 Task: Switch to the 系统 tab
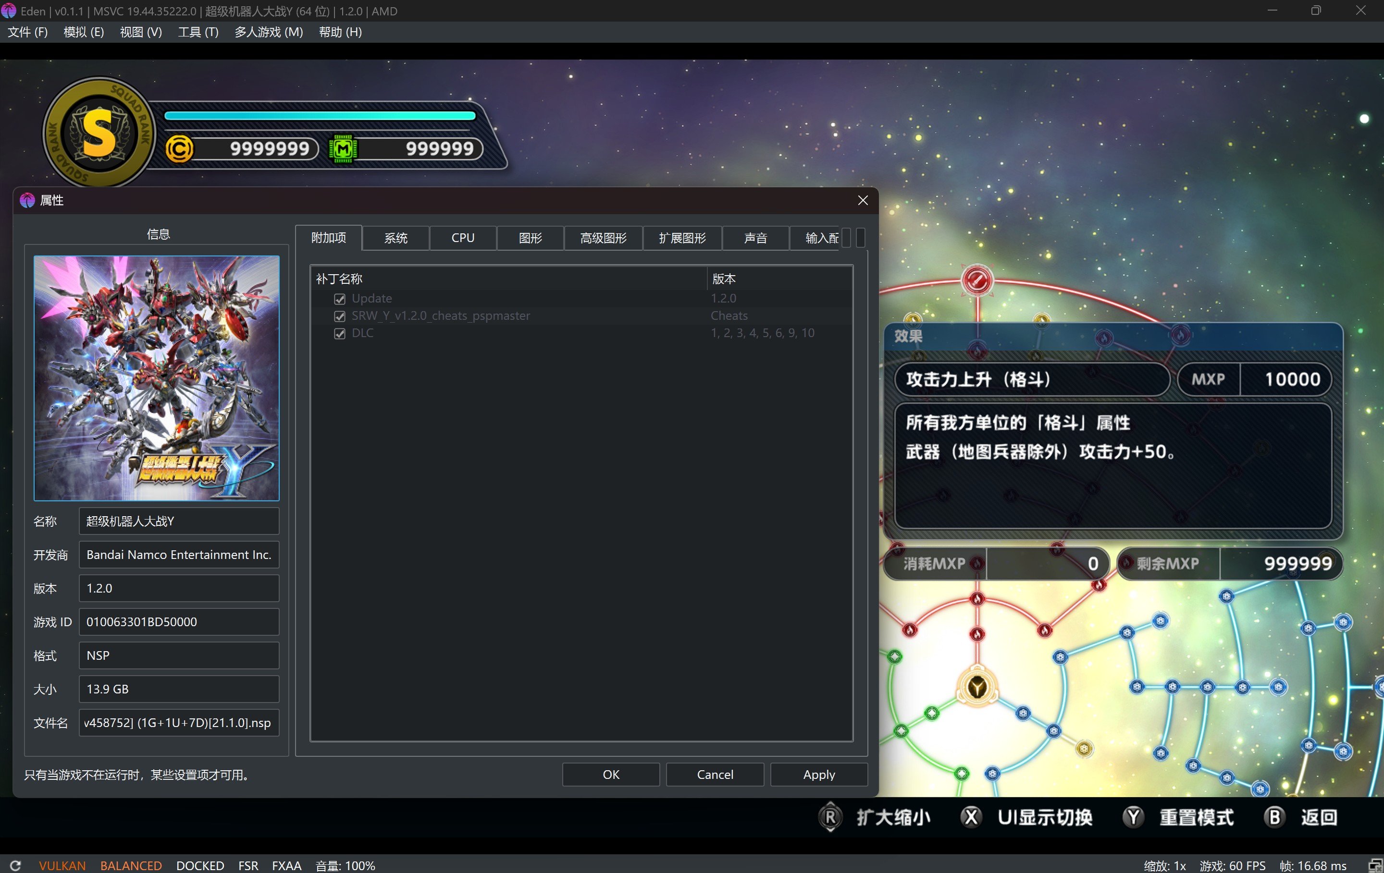[x=396, y=238]
